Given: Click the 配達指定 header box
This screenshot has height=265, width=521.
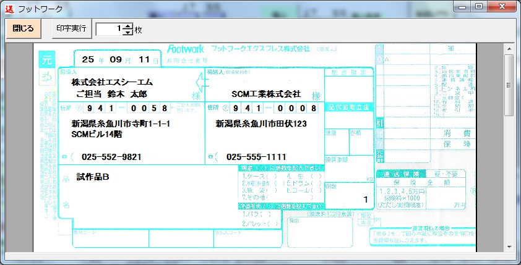Looking at the screenshot, I should coord(349,72).
